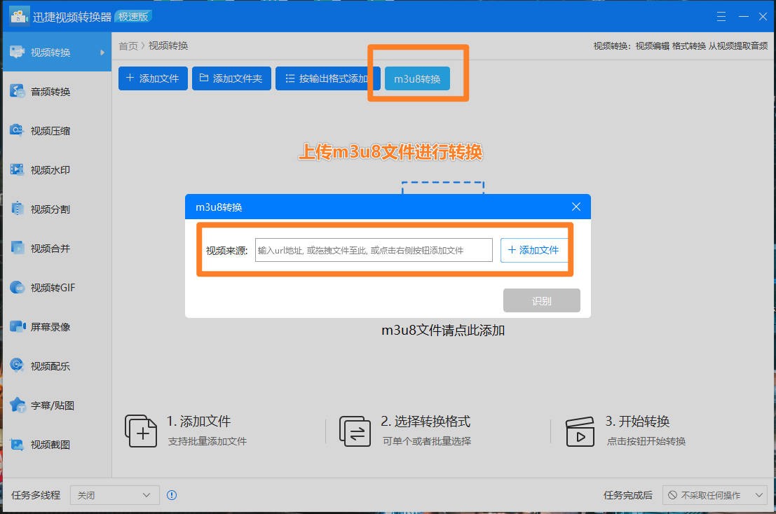The height and width of the screenshot is (514, 776).
Task: Open the 视频配乐 tool
Action: [x=53, y=365]
